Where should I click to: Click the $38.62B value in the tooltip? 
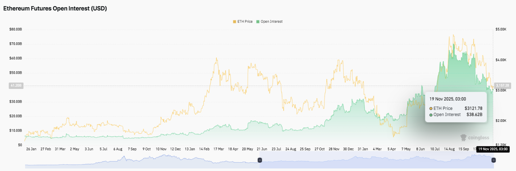[x=474, y=115]
